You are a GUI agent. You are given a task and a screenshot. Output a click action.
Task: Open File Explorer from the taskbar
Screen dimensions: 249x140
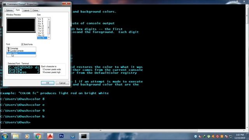16,136
